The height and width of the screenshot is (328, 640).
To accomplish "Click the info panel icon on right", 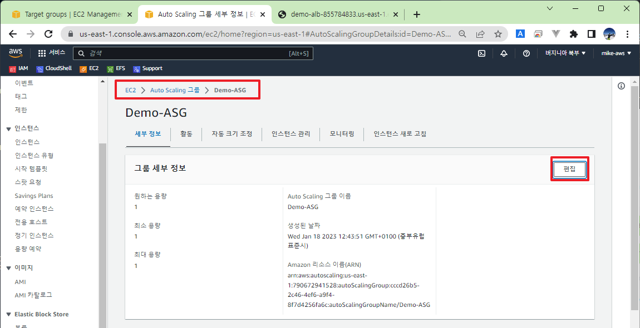I will pos(621,86).
